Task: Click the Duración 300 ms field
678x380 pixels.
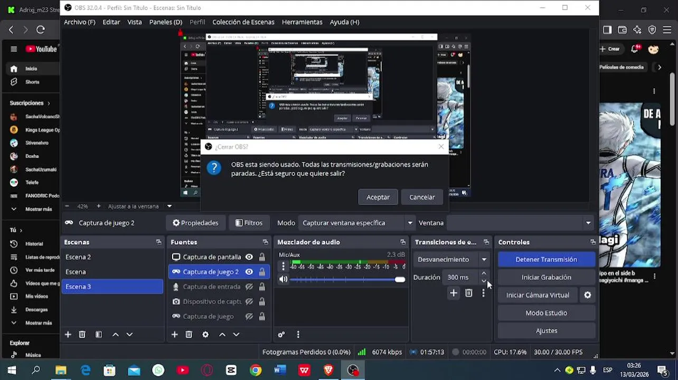Action: click(460, 277)
